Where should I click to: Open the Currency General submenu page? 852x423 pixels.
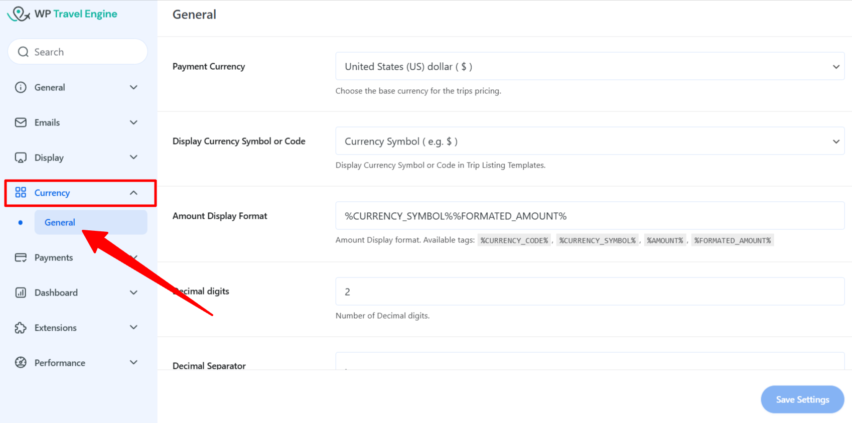click(x=59, y=222)
